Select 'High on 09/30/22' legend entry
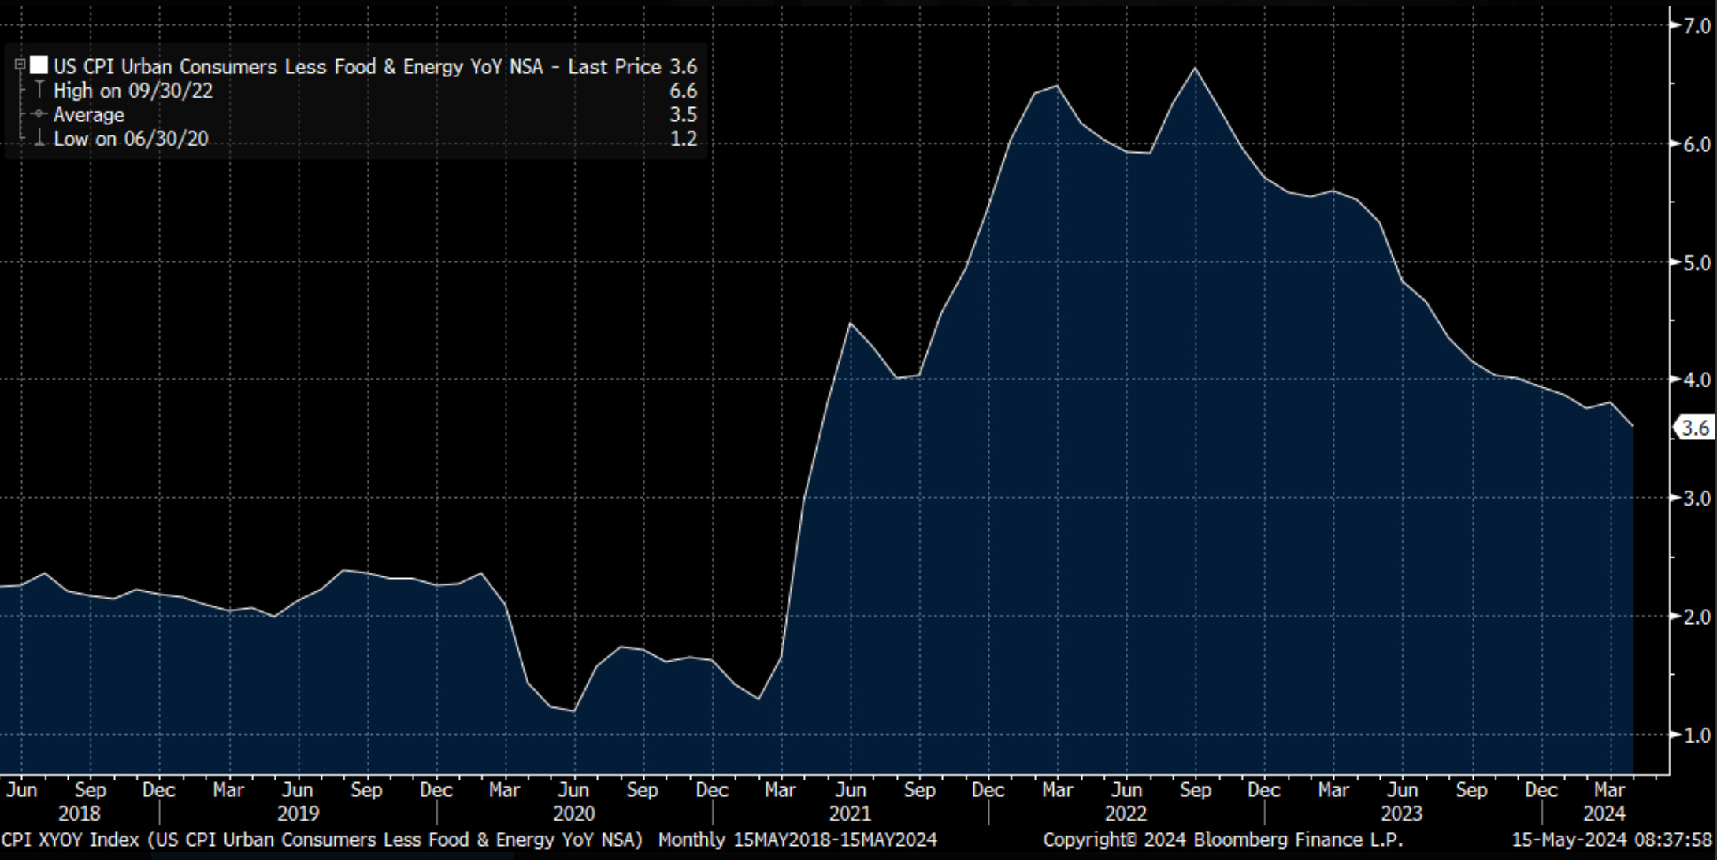The height and width of the screenshot is (860, 1717). (133, 91)
